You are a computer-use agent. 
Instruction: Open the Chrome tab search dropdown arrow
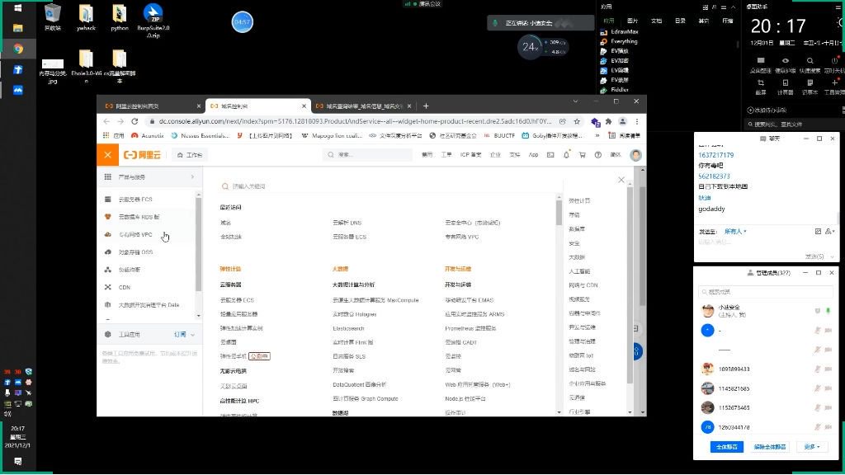575,101
